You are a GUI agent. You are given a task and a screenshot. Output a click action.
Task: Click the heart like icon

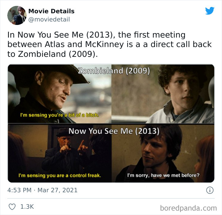(12, 207)
